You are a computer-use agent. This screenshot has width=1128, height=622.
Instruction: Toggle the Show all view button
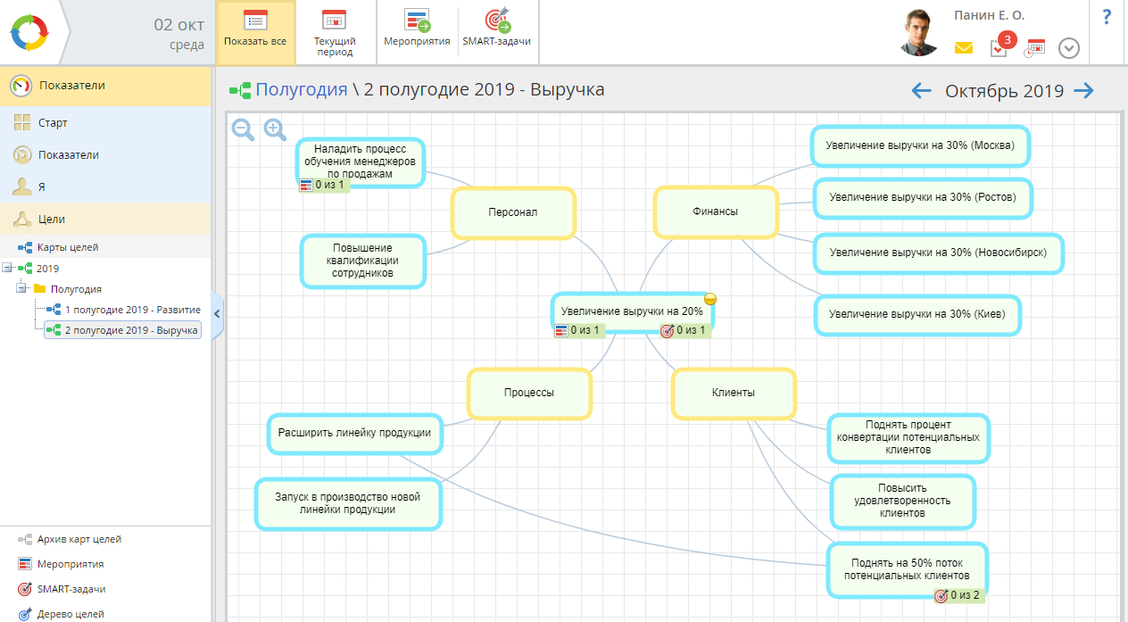[x=256, y=32]
